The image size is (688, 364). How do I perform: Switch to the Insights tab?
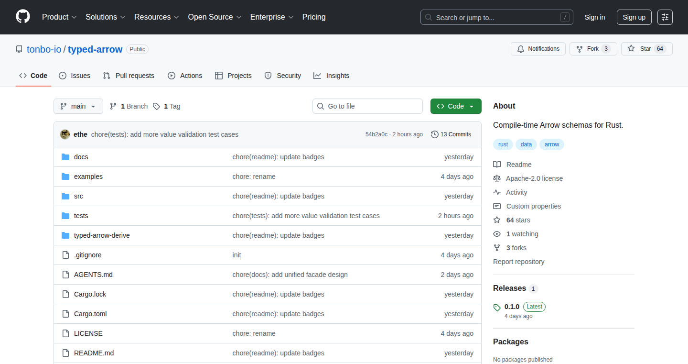pos(332,76)
